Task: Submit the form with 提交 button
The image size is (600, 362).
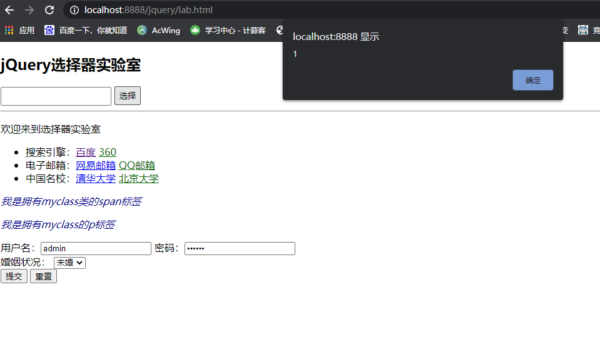Action: (x=14, y=276)
